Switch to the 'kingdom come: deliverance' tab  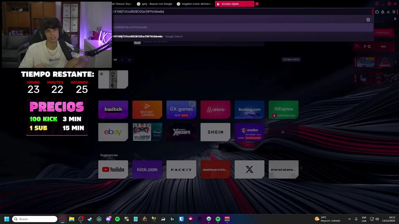[194, 4]
